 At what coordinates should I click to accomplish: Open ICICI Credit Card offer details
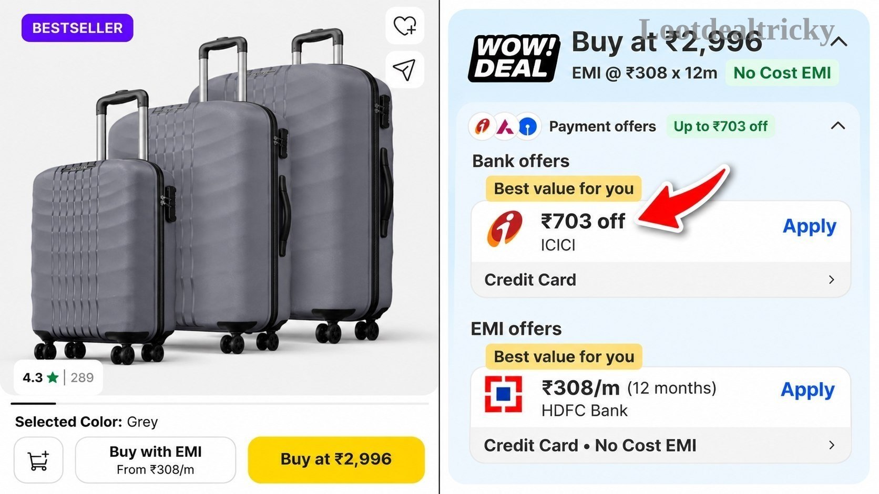[661, 280]
